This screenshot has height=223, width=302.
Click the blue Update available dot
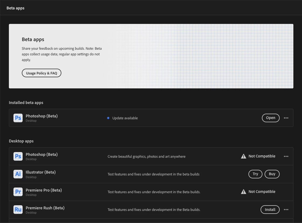108,118
